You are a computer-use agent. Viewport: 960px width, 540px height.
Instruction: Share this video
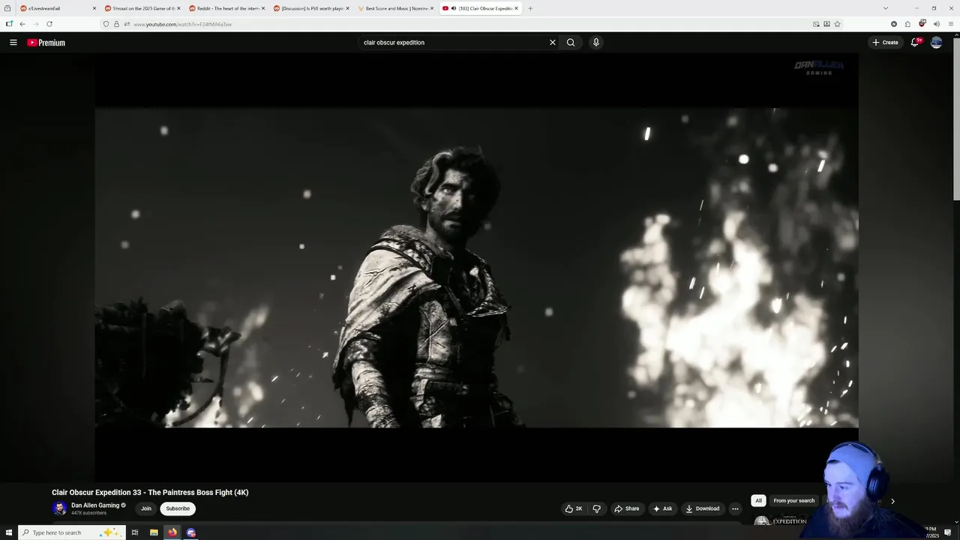627,508
